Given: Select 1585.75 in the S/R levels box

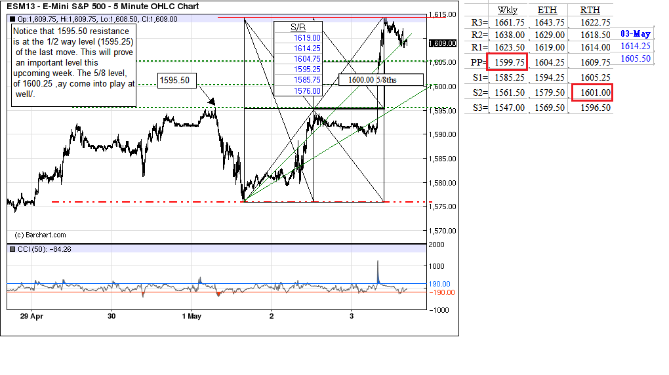Looking at the screenshot, I should point(307,80).
